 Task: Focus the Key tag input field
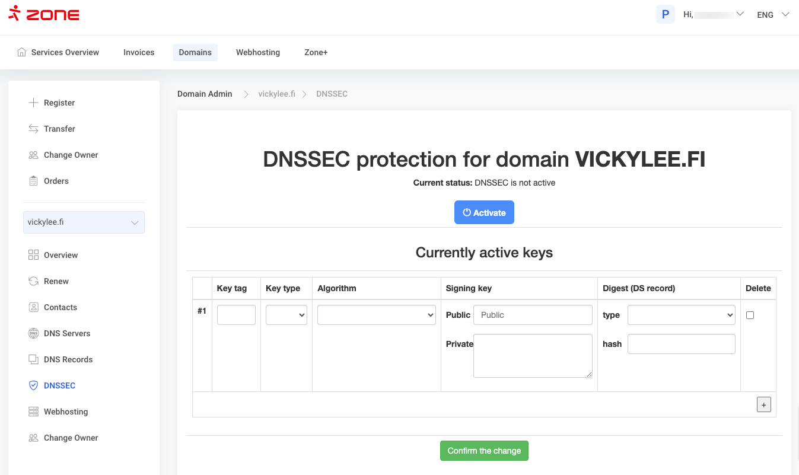coord(236,315)
